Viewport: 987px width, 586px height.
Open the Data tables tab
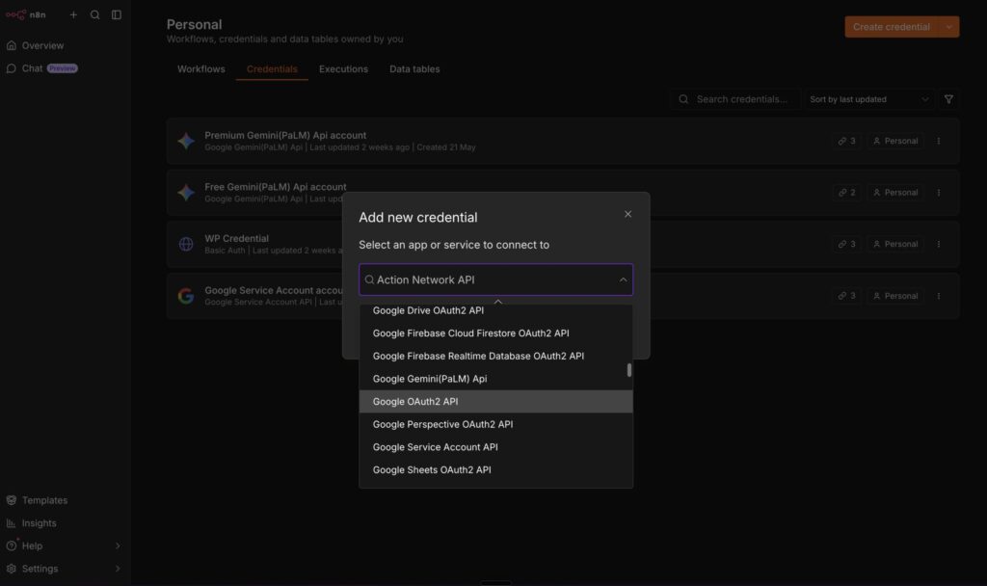414,69
